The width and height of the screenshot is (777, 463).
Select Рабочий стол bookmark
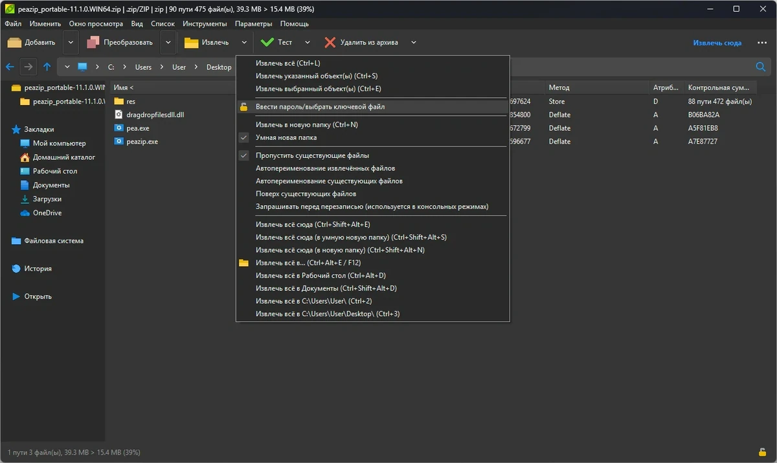pyautogui.click(x=55, y=172)
